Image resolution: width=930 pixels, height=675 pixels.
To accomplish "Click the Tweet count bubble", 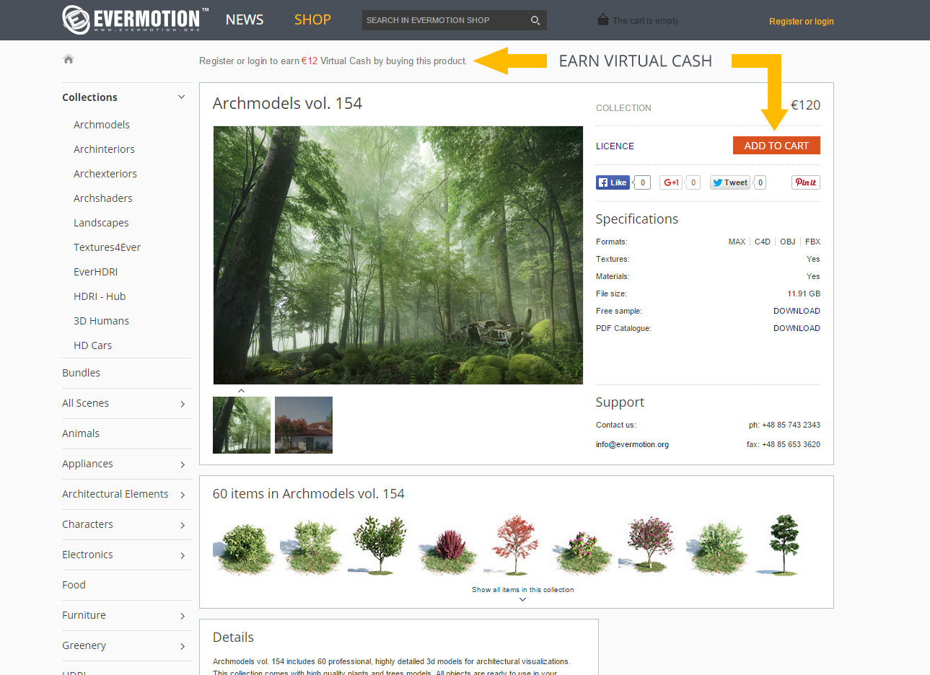I will (760, 182).
